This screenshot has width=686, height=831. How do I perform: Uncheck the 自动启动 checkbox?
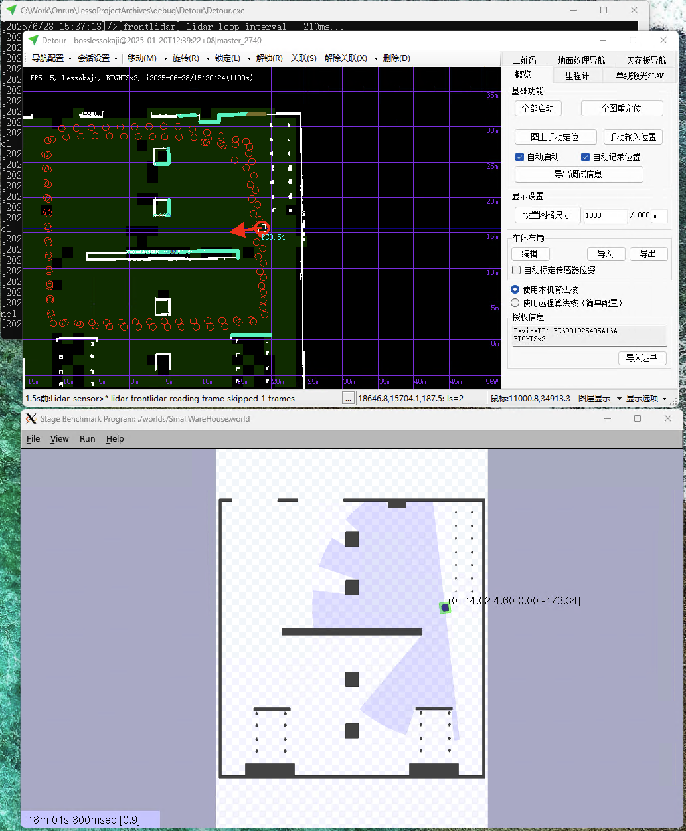click(x=520, y=157)
